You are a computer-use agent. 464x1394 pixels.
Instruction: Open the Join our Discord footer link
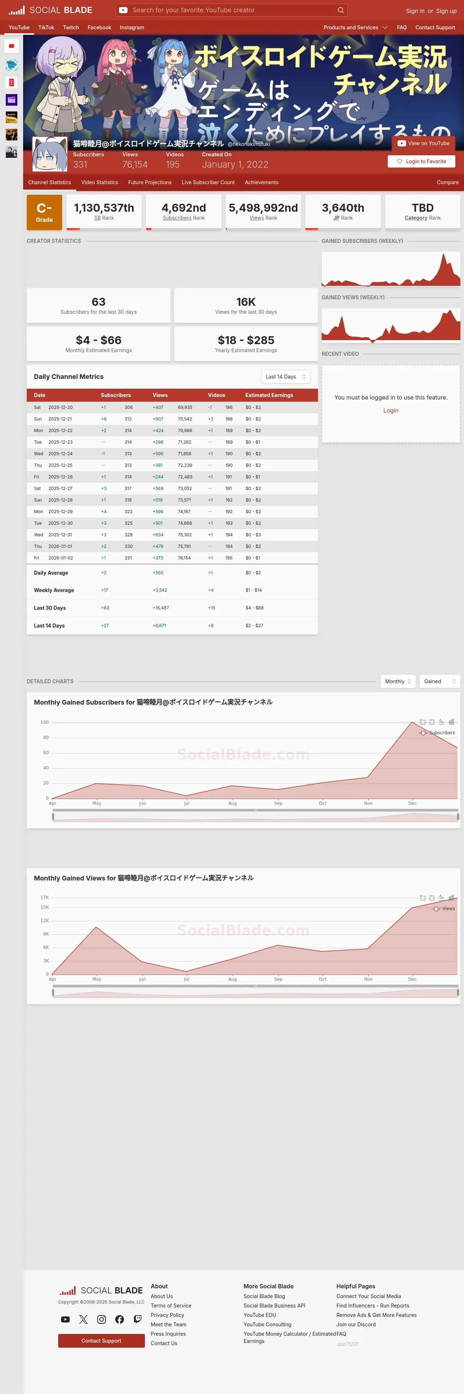(x=356, y=1324)
